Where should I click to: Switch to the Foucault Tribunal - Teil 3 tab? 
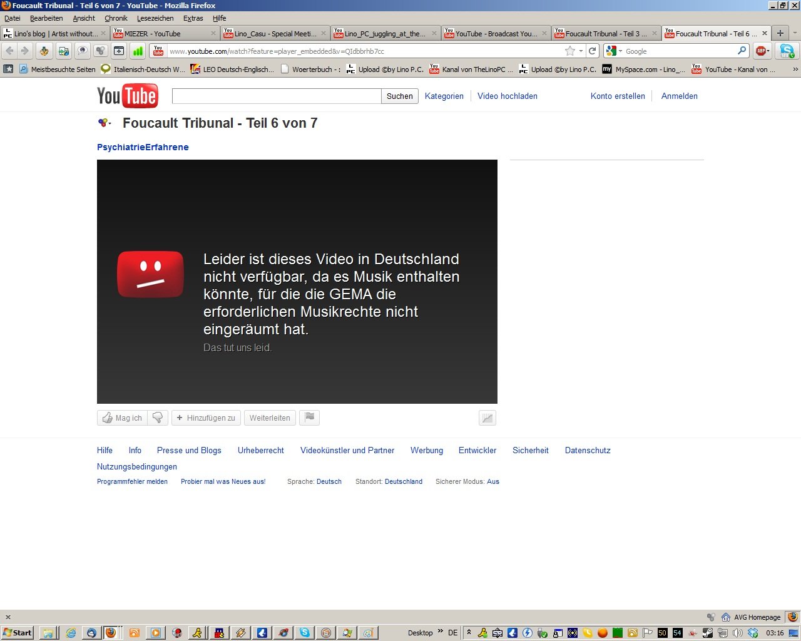tap(606, 33)
